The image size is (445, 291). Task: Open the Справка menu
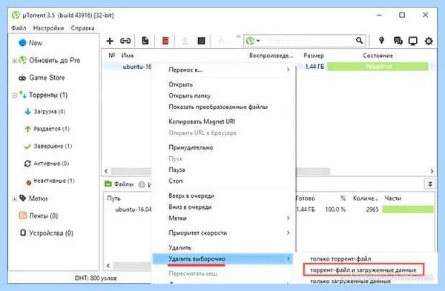pyautogui.click(x=82, y=28)
